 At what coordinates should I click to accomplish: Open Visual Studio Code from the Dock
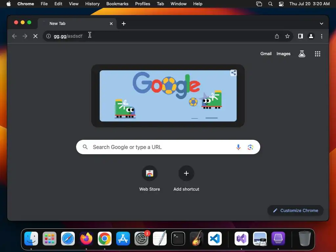pyautogui.click(x=215, y=239)
